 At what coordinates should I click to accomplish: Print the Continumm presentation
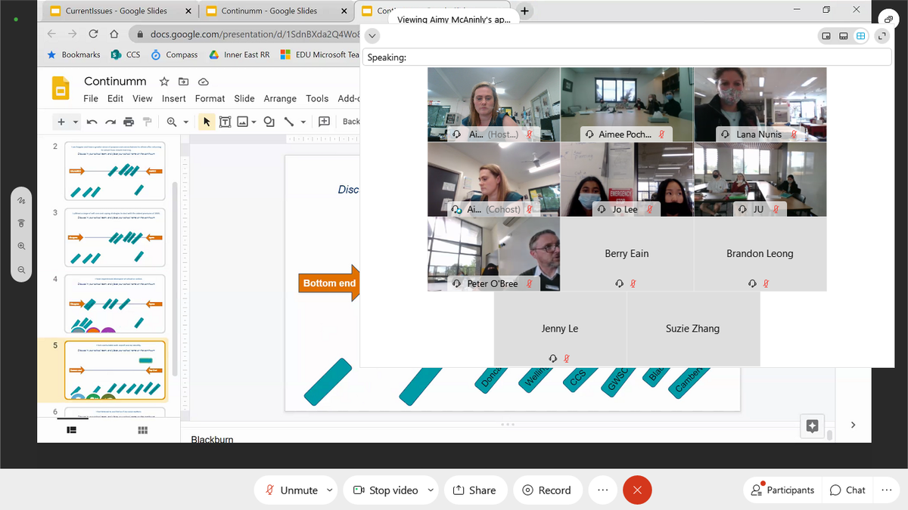pyautogui.click(x=129, y=122)
